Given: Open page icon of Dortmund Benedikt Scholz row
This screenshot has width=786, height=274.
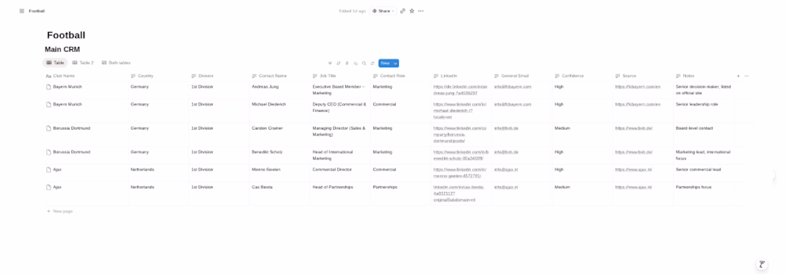Looking at the screenshot, I should [x=49, y=152].
